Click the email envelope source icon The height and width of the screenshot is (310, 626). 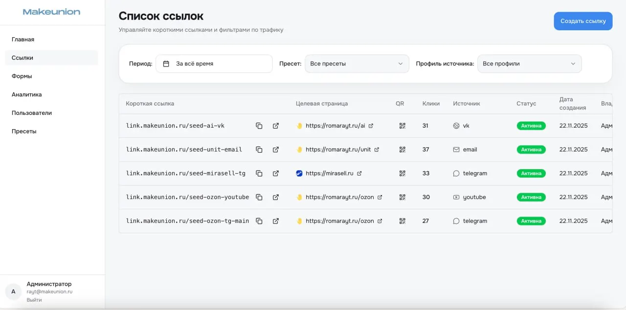click(x=456, y=150)
